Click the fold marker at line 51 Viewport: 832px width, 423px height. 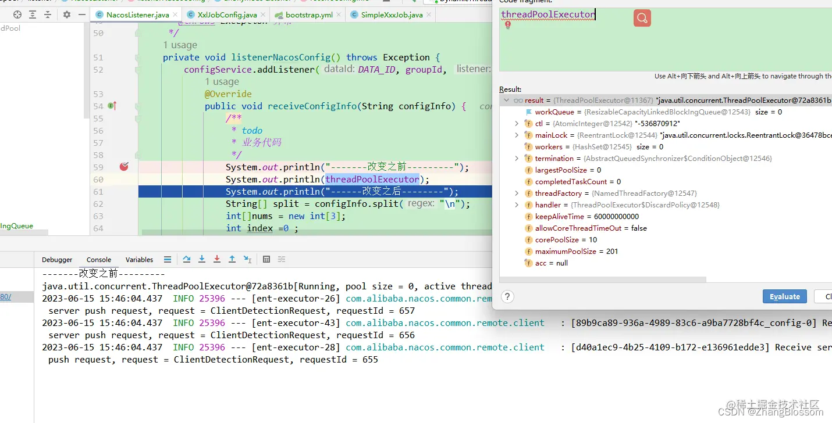[138, 58]
